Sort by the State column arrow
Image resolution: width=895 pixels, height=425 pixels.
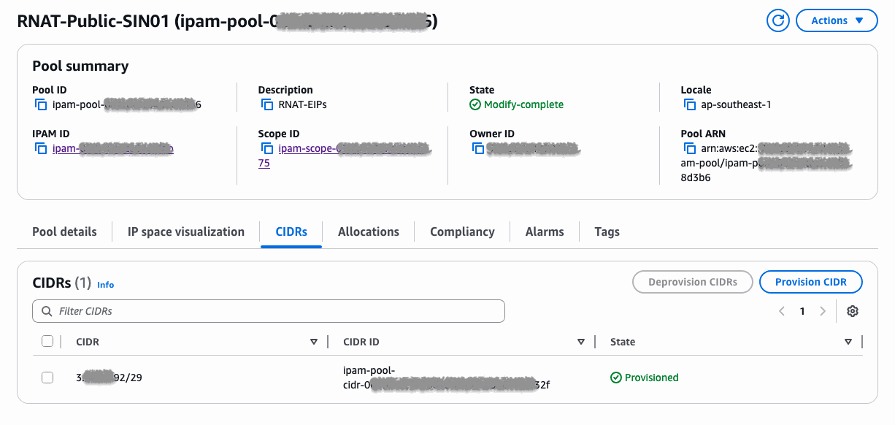point(848,342)
